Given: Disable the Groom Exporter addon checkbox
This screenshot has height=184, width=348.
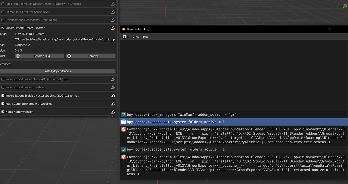Looking at the screenshot, I should coord(3,28).
